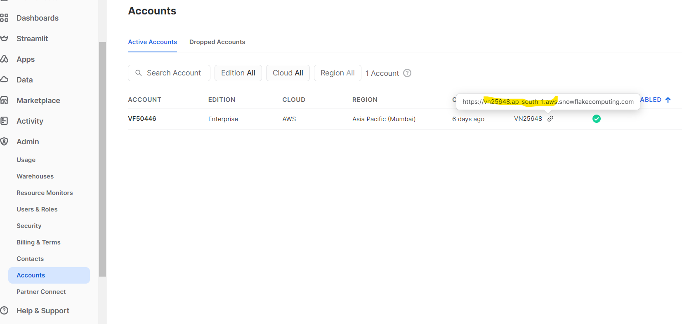Click the VN25648 locator text
Viewport: 682px width, 324px height.
528,119
